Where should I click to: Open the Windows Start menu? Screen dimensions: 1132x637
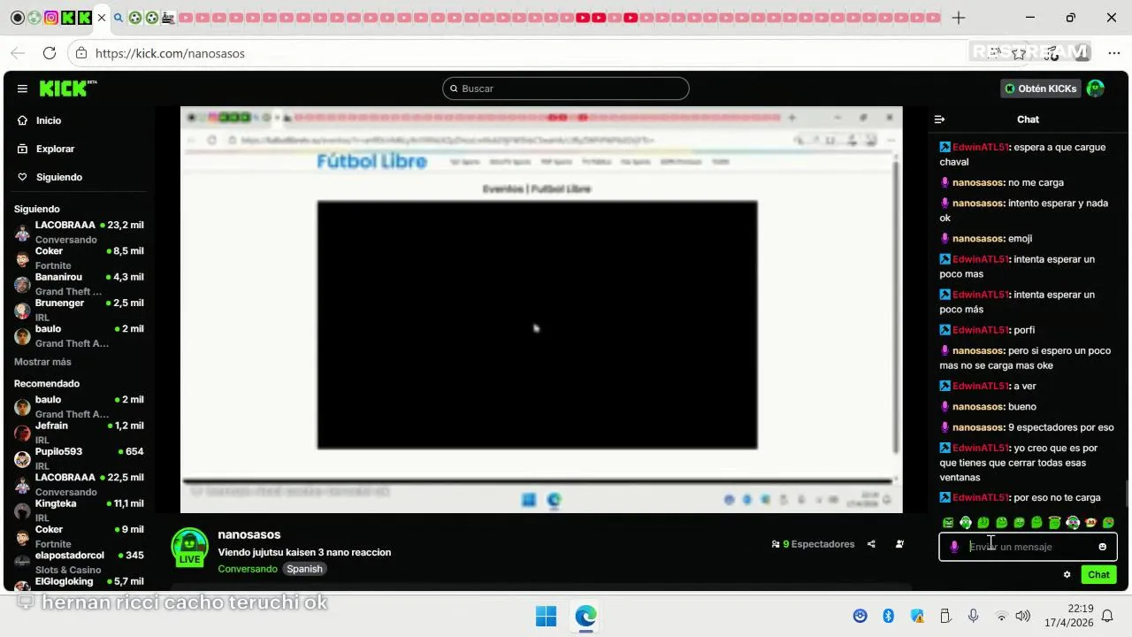tap(546, 616)
